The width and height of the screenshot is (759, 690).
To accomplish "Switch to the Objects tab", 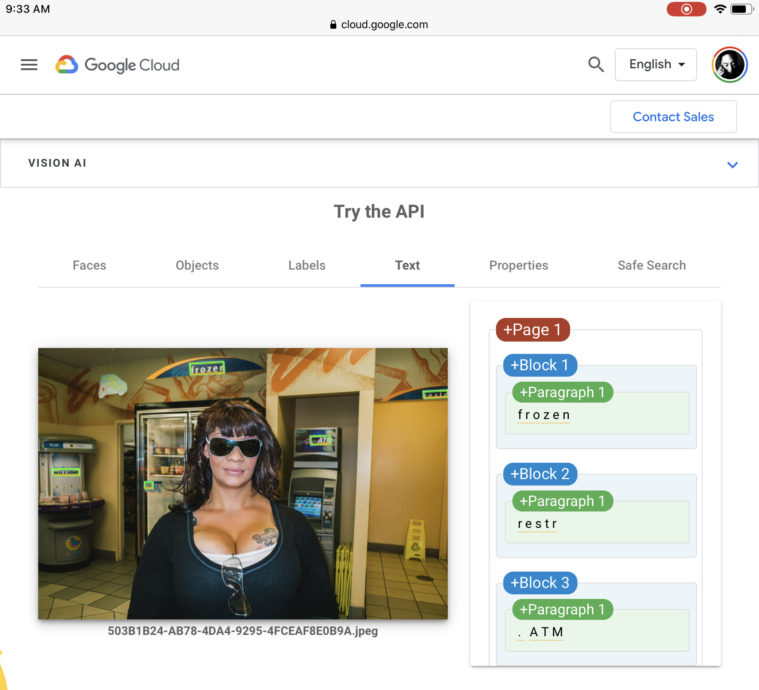I will pos(197,266).
